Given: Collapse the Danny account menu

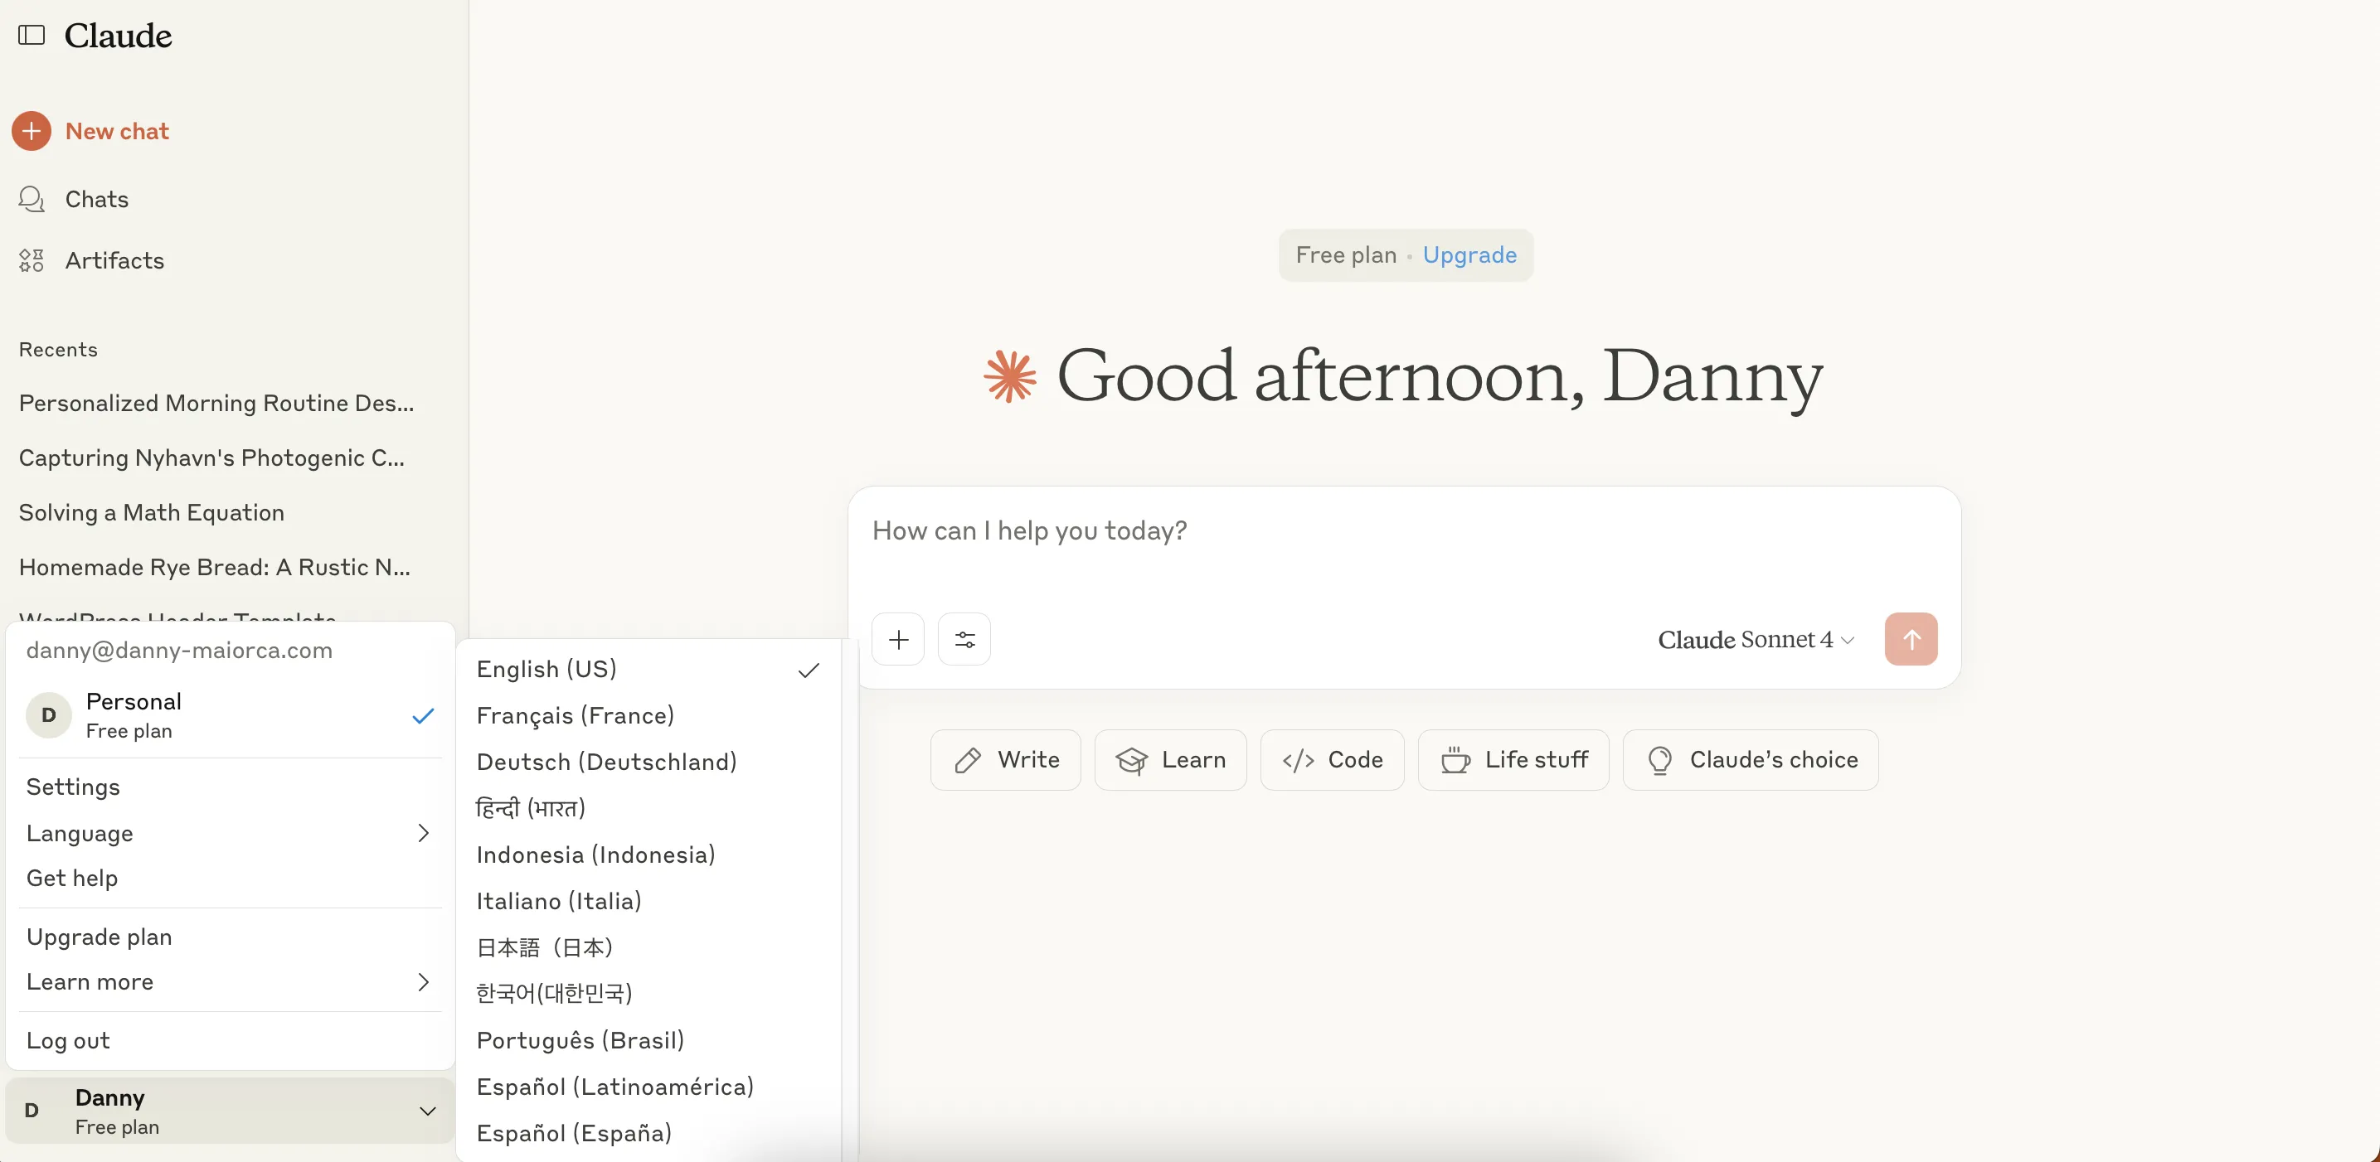Looking at the screenshot, I should point(230,1111).
